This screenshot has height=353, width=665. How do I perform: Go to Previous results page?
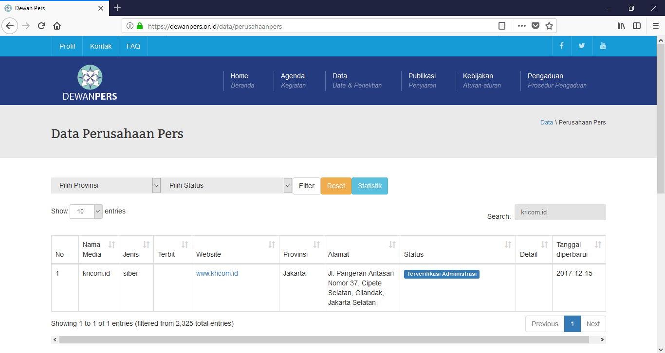545,324
